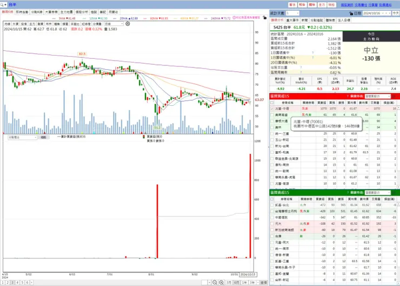Check the 元大 seller checkbox
This screenshot has width=400, height=286.
point(272,223)
